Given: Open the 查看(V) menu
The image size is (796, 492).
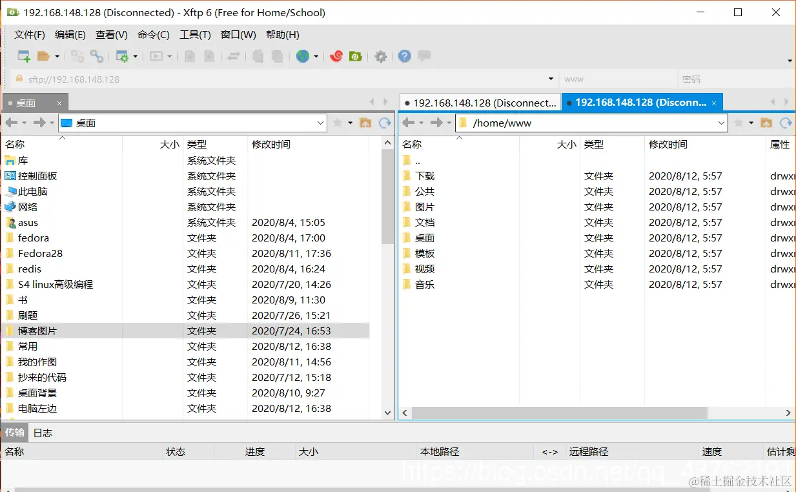Looking at the screenshot, I should point(112,35).
